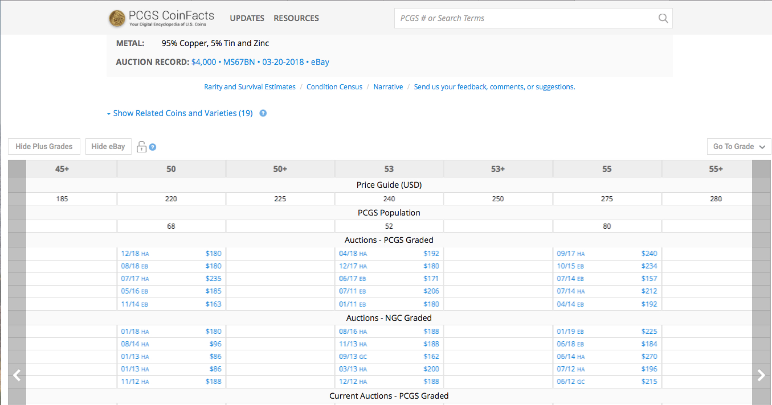Open the 06/12 GC $215 NGC auction
772x405 pixels.
(x=607, y=381)
